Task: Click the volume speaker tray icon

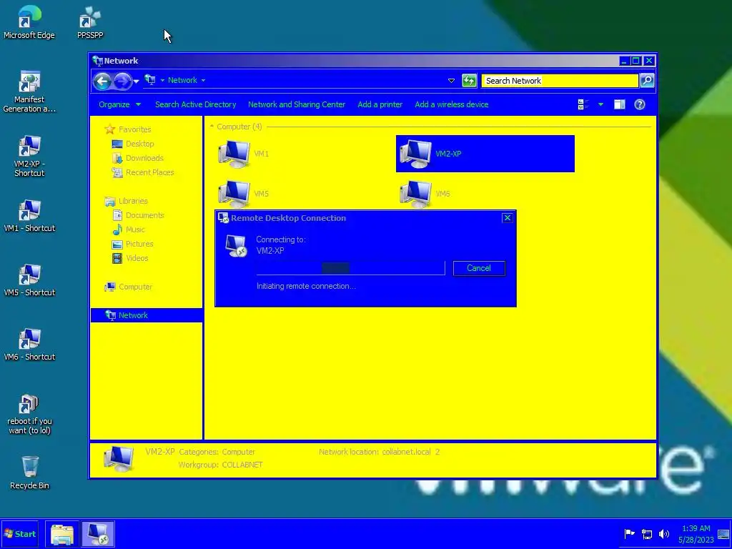Action: 663,533
